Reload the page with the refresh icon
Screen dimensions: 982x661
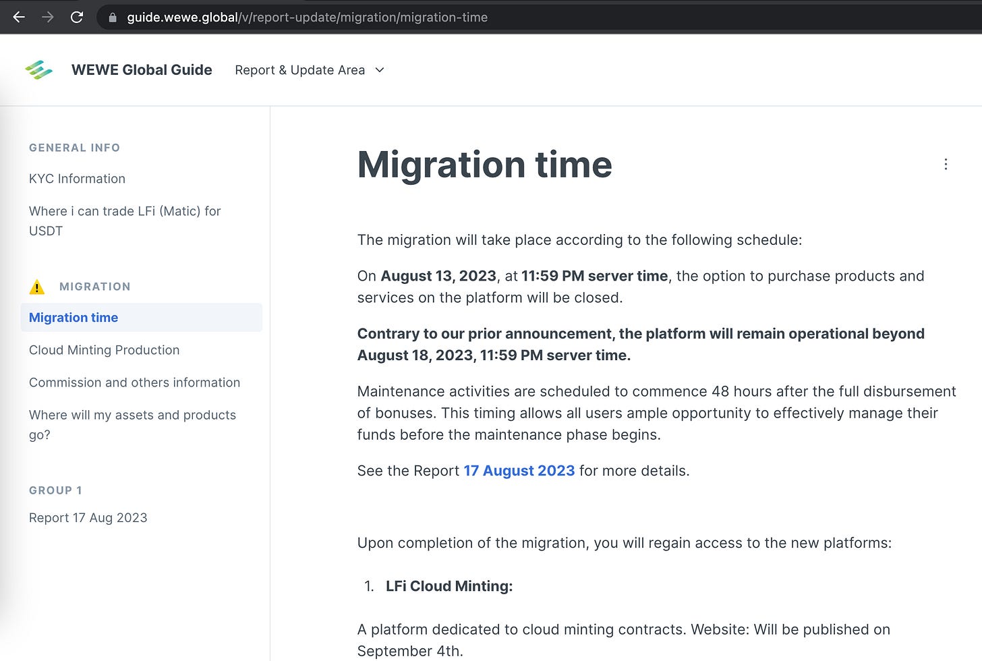[x=77, y=18]
